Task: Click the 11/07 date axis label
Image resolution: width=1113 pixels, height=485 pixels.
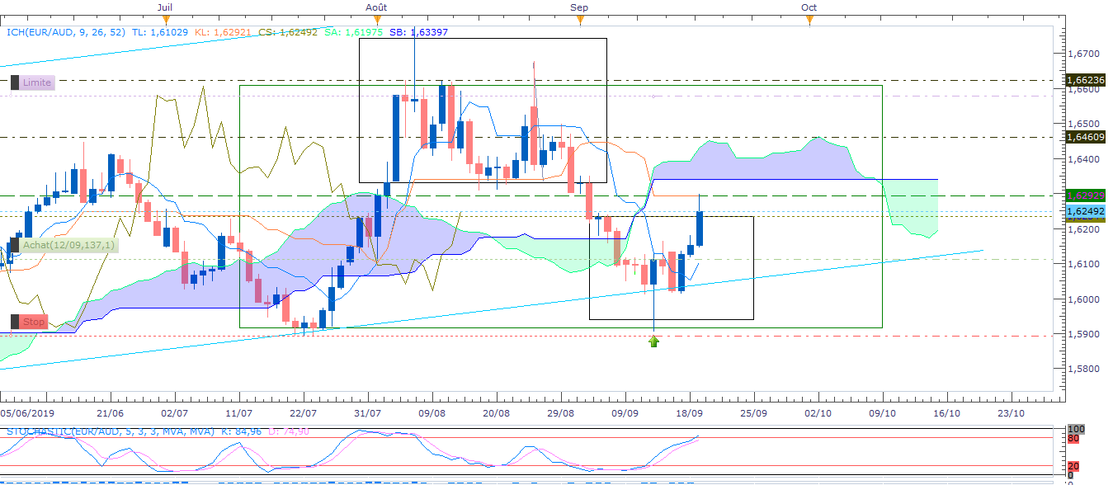Action: (x=238, y=412)
